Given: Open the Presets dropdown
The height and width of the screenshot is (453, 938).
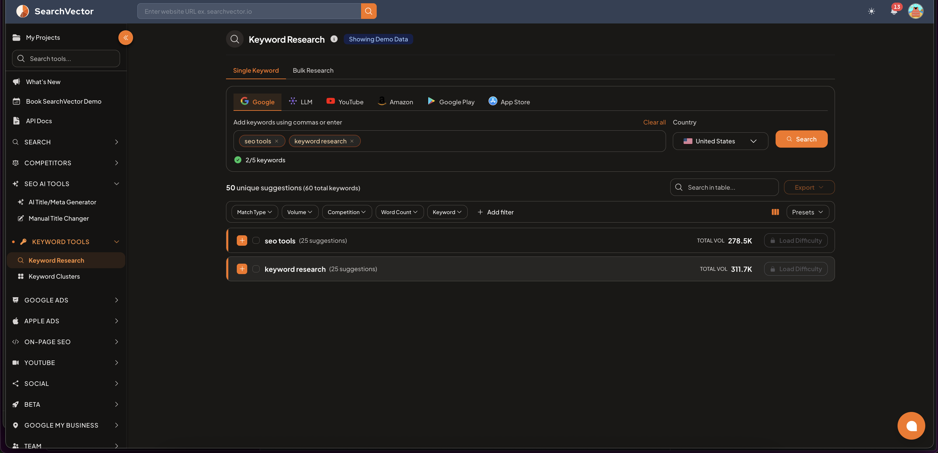Looking at the screenshot, I should coord(807,212).
